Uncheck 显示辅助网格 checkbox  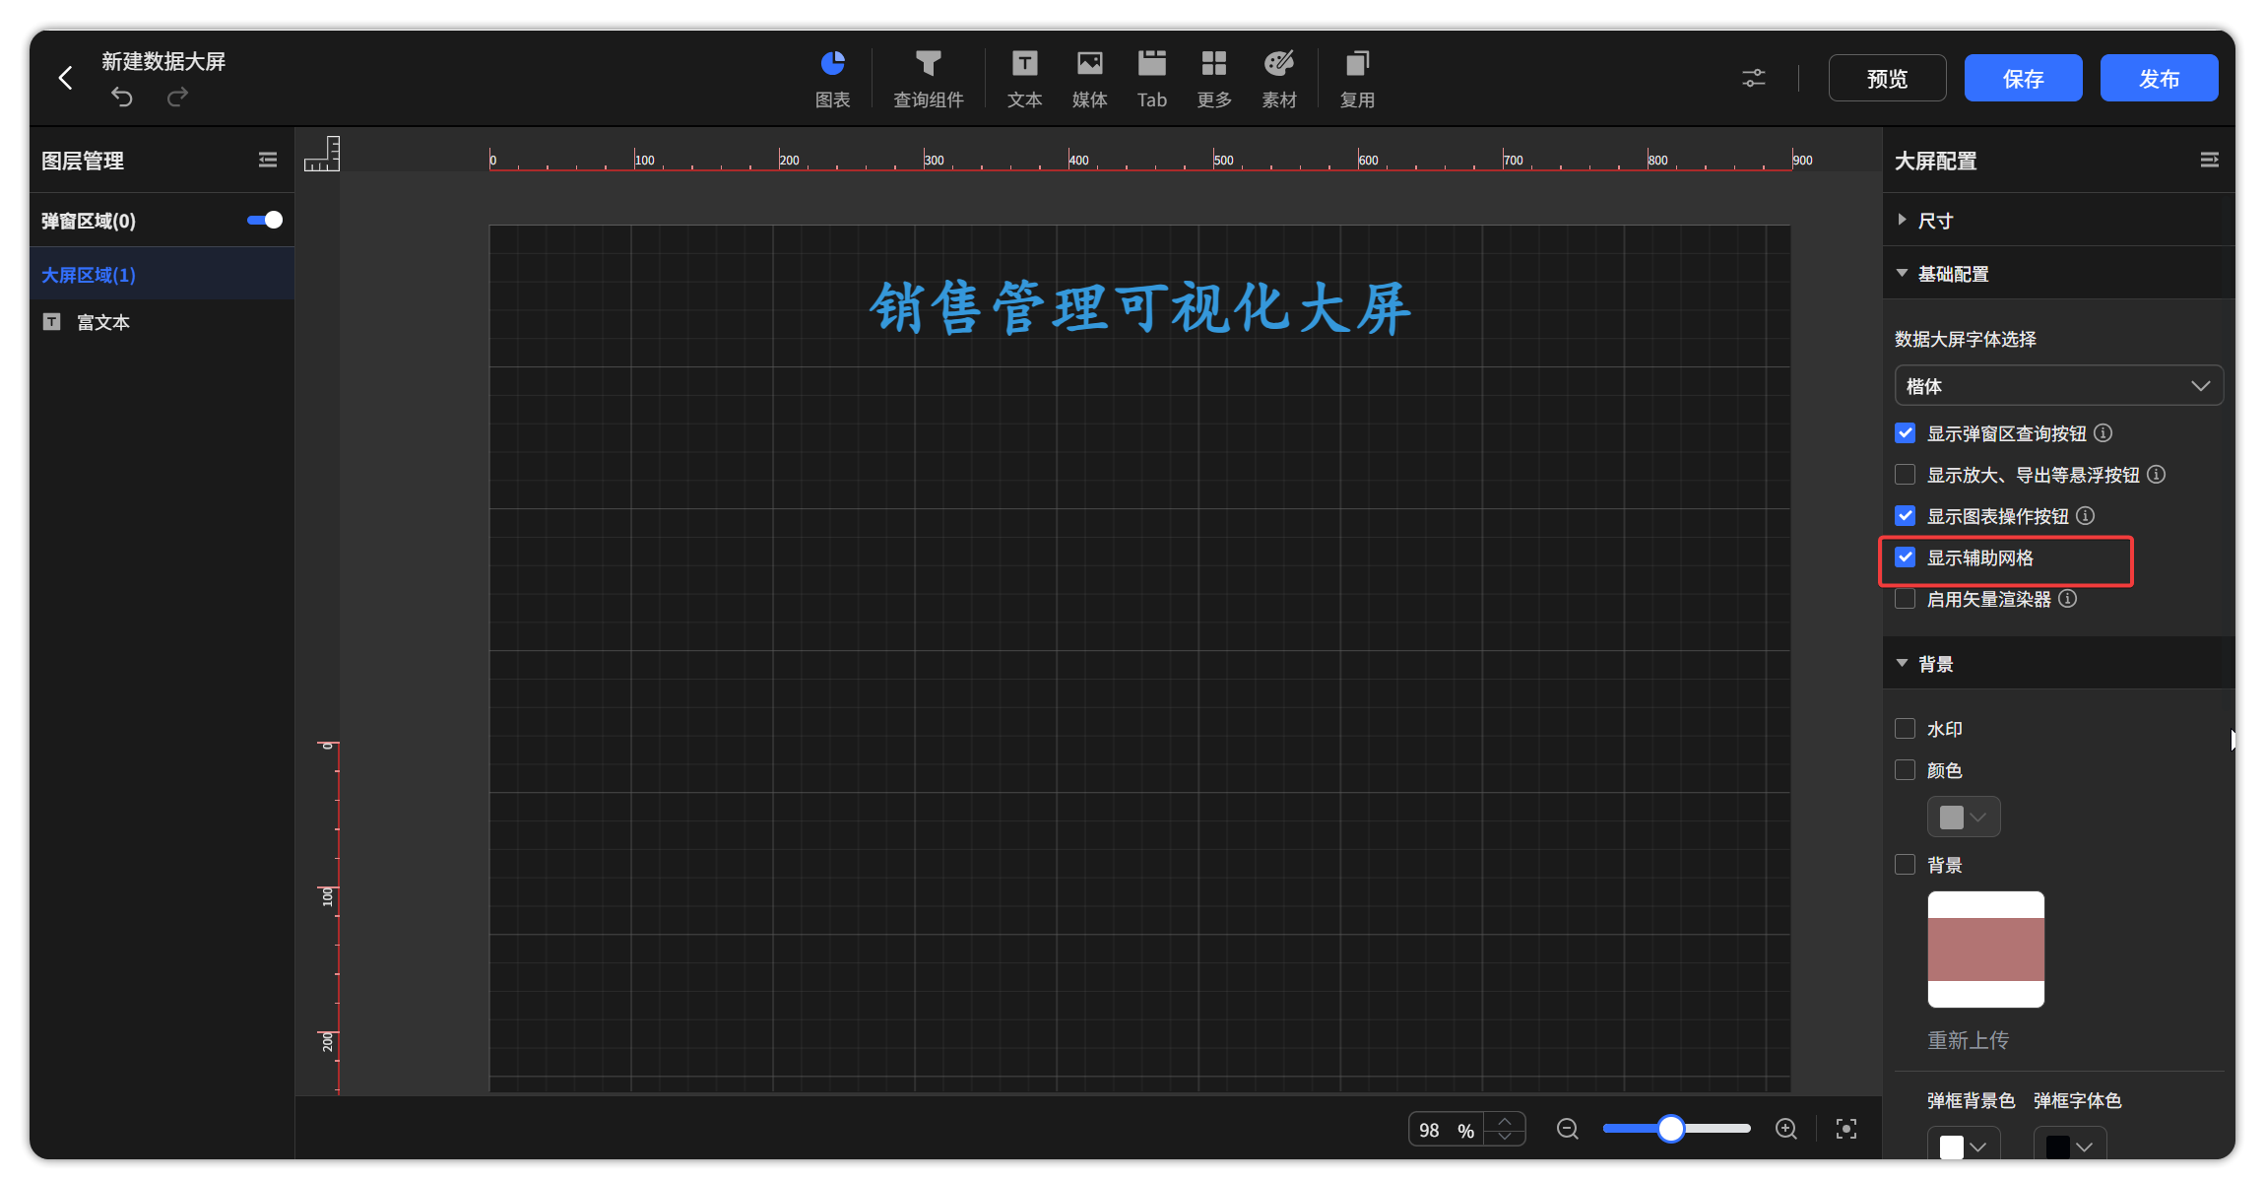pyautogui.click(x=1906, y=557)
